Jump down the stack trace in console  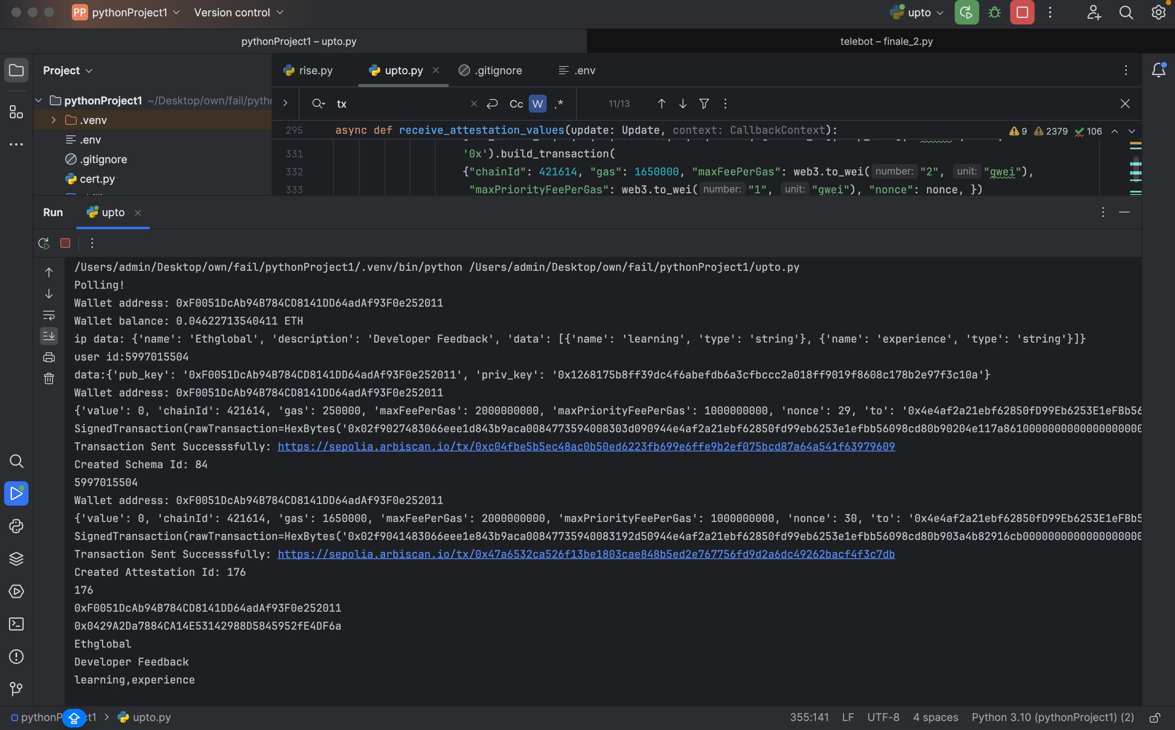tap(49, 294)
